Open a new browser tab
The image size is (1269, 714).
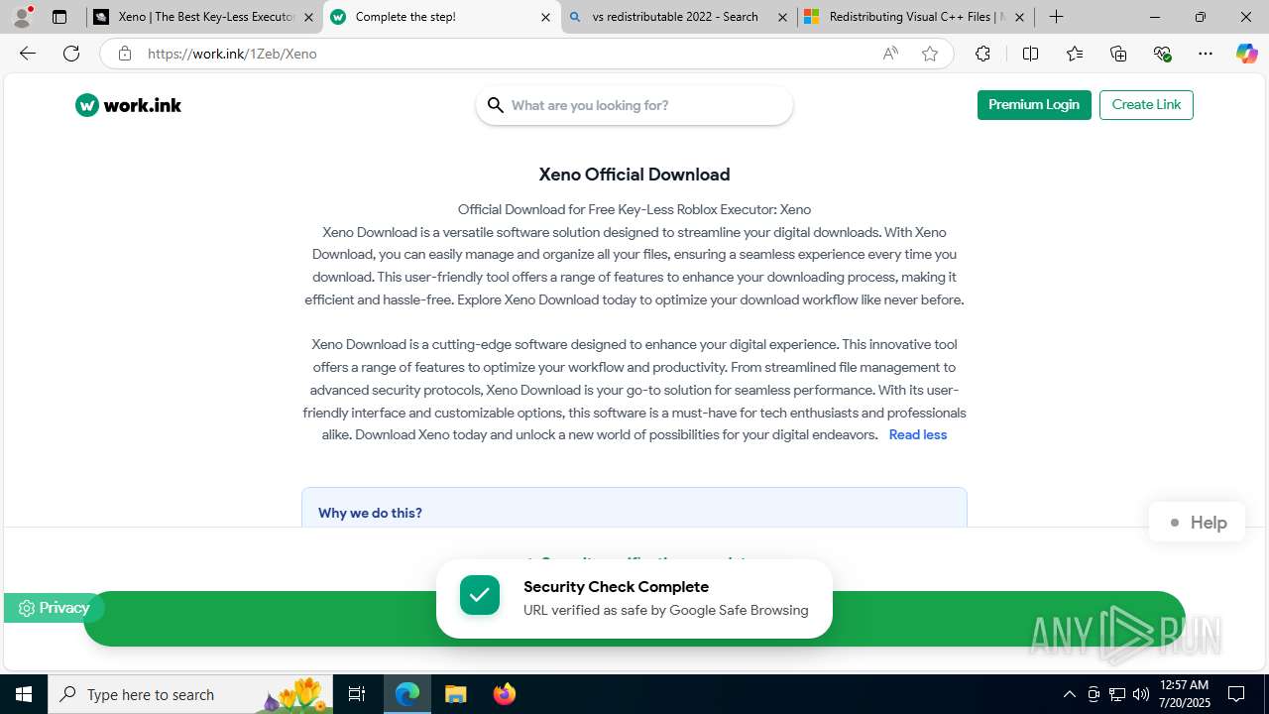tap(1056, 17)
